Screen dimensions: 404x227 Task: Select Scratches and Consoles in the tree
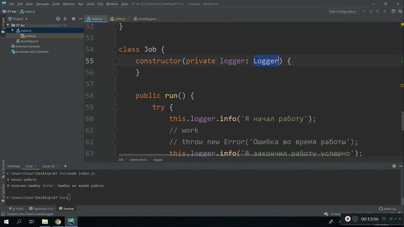click(32, 52)
